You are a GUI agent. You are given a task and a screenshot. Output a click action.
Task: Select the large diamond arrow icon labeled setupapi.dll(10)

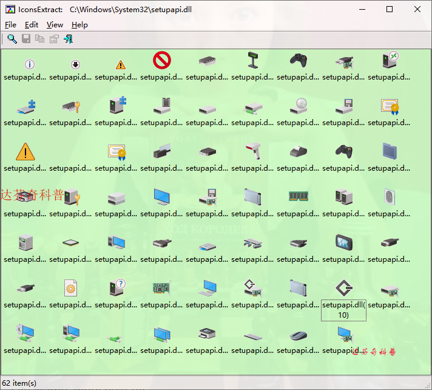click(344, 288)
